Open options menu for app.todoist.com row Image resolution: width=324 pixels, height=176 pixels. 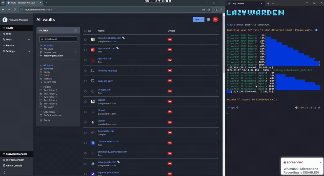pyautogui.click(x=216, y=50)
